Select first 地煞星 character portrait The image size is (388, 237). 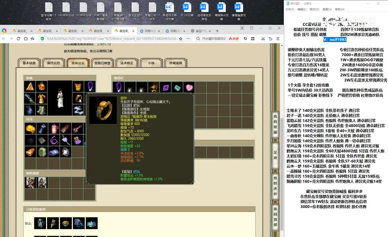point(30,183)
